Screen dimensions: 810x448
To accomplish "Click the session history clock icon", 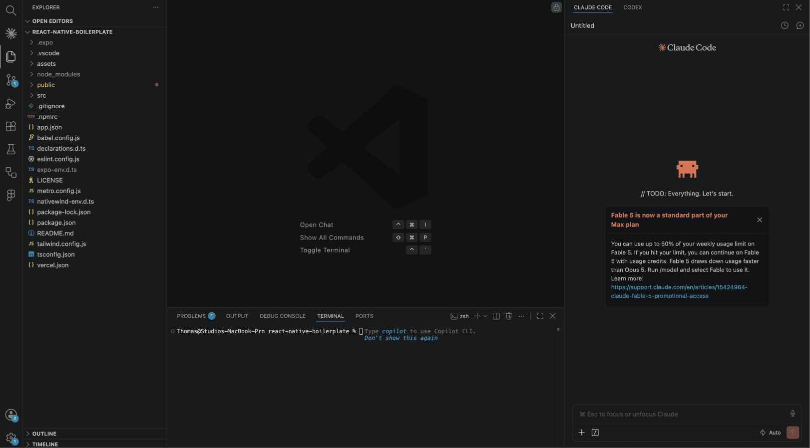I will coord(785,25).
